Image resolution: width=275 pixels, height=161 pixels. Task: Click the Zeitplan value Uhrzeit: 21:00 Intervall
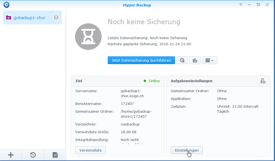click(238, 106)
